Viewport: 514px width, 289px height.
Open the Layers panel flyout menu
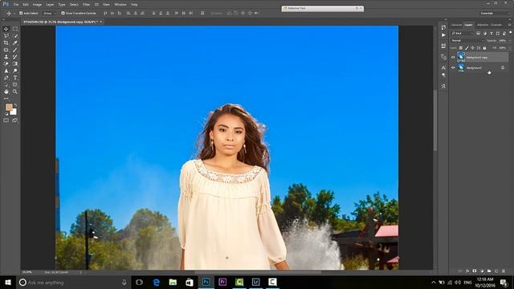click(x=510, y=25)
